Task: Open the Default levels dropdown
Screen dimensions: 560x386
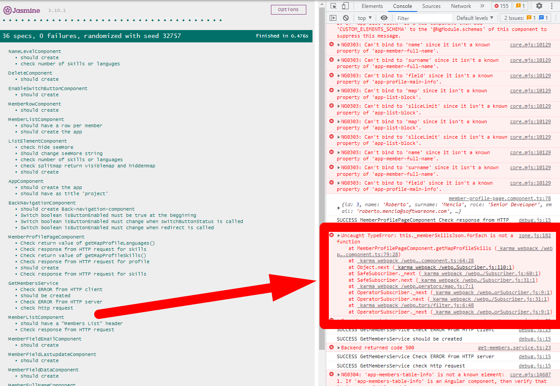Action: 475,18
